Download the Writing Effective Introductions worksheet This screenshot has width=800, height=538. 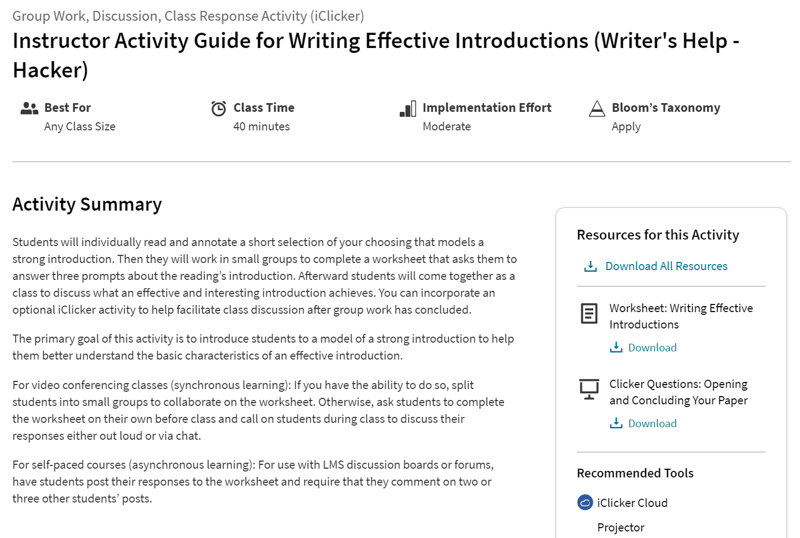[x=652, y=347]
